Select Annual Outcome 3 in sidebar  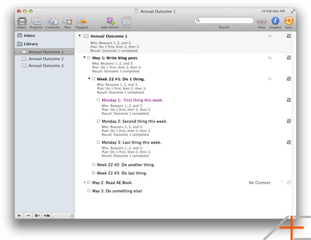(45, 65)
